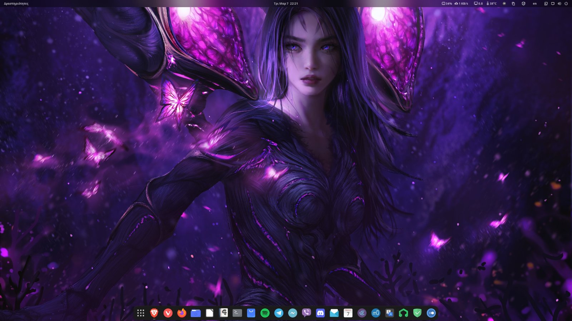This screenshot has height=321, width=572.
Task: Open the blue shopping bag Software store
Action: [251, 313]
